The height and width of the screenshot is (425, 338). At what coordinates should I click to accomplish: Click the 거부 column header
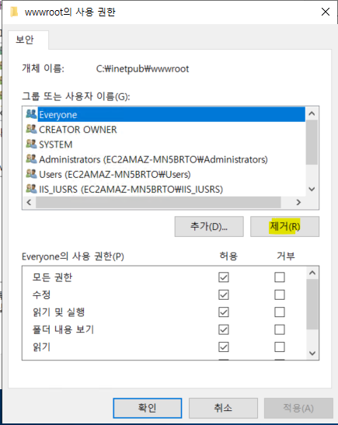click(286, 256)
